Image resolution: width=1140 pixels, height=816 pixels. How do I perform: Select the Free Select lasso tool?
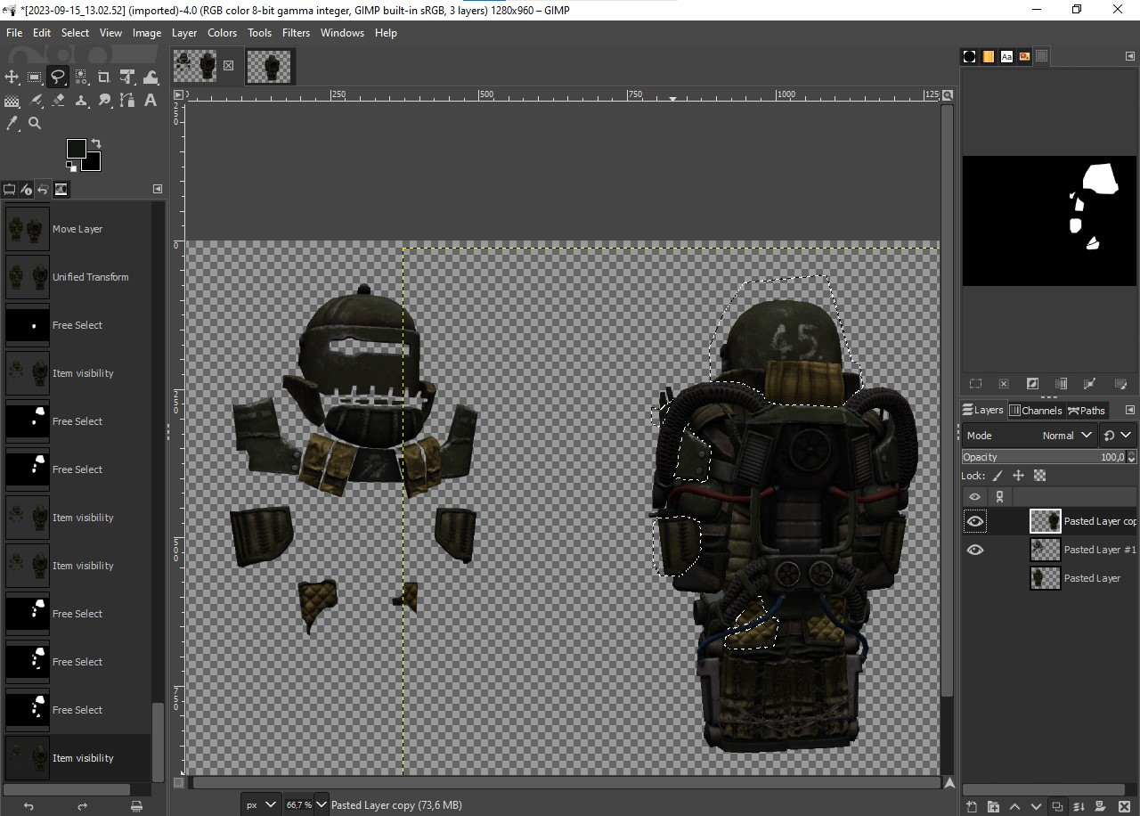[58, 78]
